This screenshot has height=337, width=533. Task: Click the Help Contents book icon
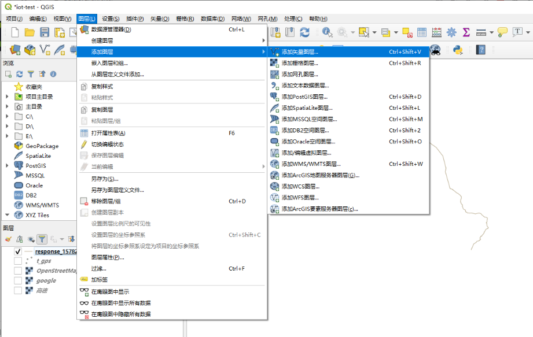click(481, 50)
